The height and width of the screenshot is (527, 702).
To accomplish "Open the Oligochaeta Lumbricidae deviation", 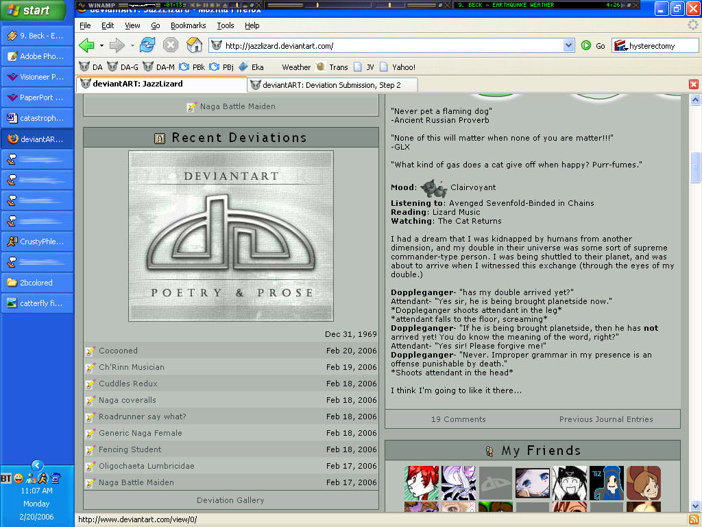I will point(147,466).
